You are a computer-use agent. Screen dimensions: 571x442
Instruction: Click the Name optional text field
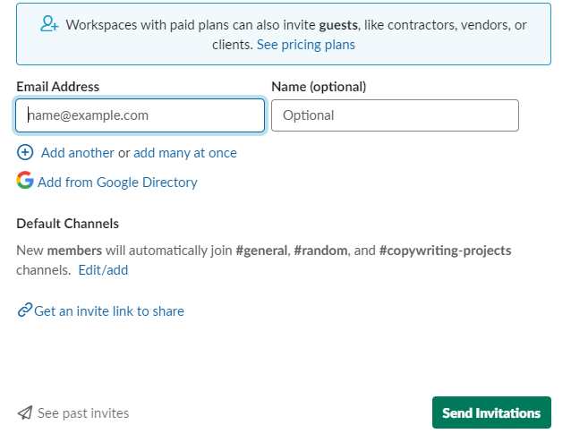[395, 115]
